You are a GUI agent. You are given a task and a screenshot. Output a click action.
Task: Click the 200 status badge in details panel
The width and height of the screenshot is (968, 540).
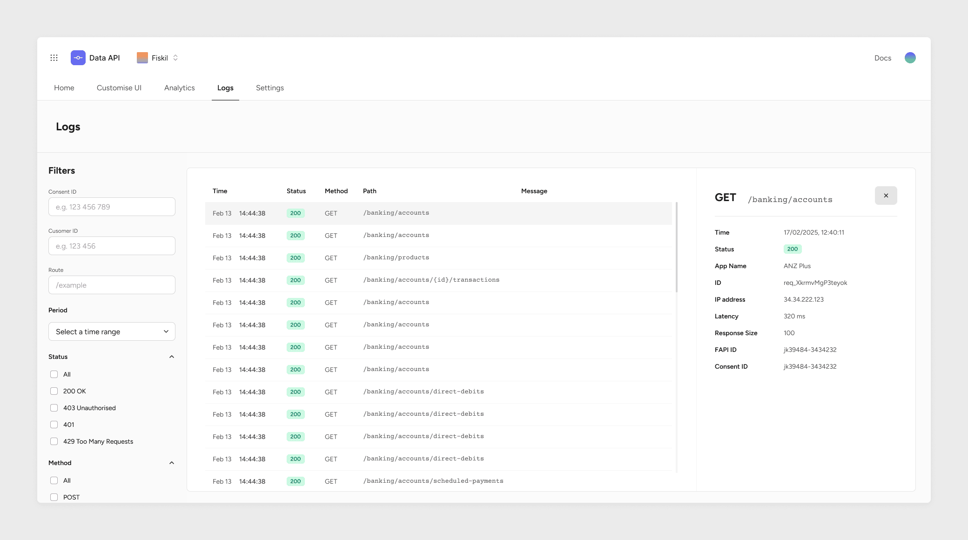click(792, 249)
